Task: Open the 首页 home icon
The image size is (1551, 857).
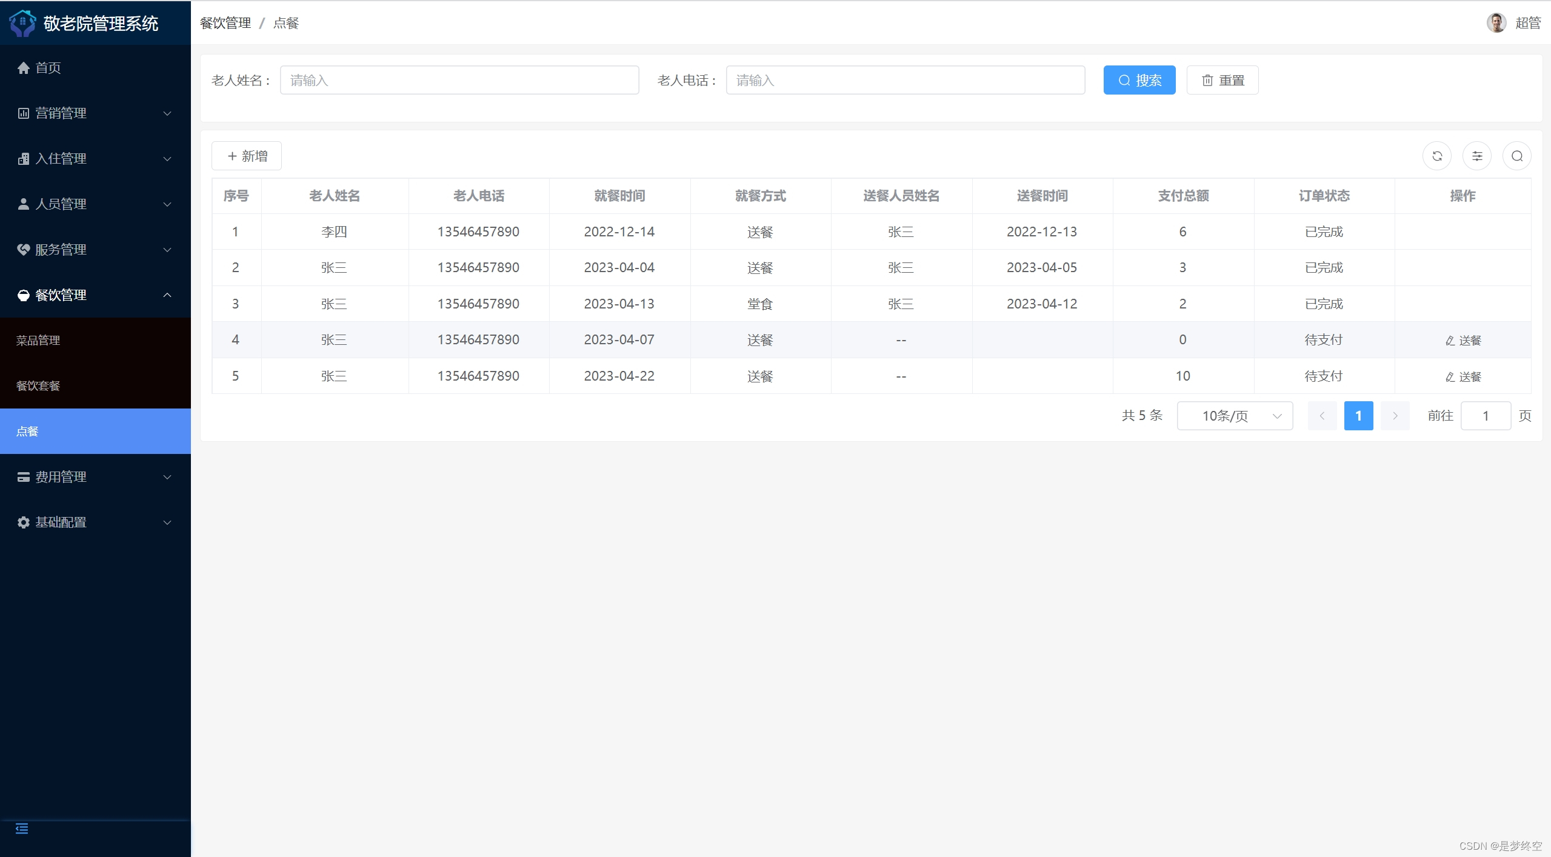Action: (24, 68)
